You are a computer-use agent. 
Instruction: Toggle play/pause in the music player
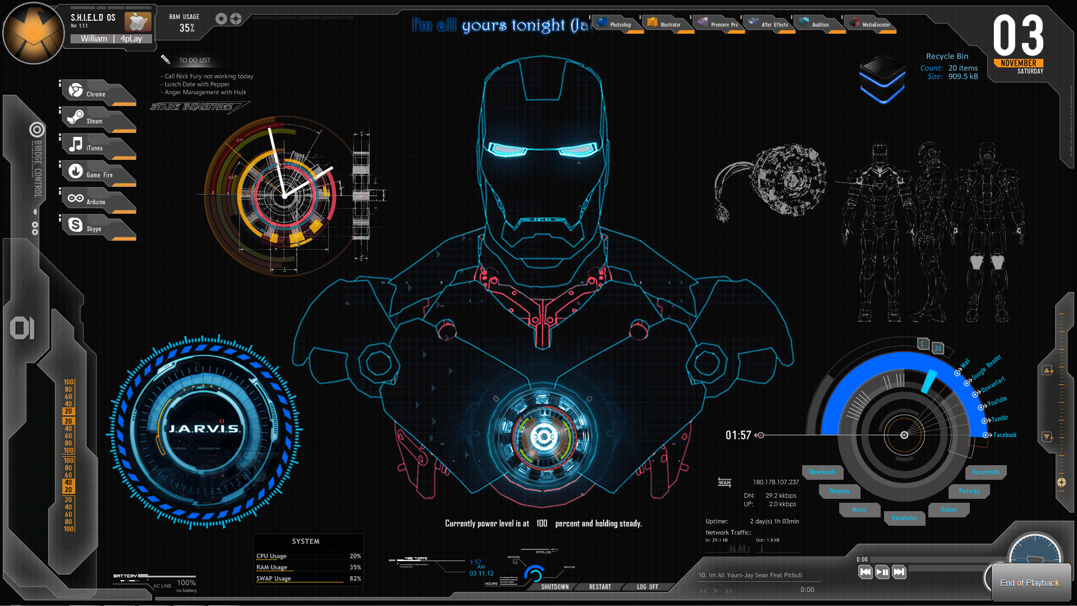[x=882, y=572]
